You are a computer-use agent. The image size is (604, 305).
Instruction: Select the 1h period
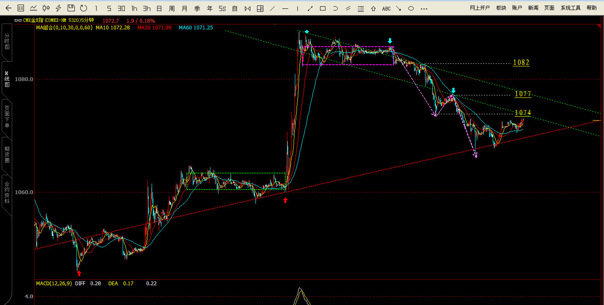click(x=134, y=8)
